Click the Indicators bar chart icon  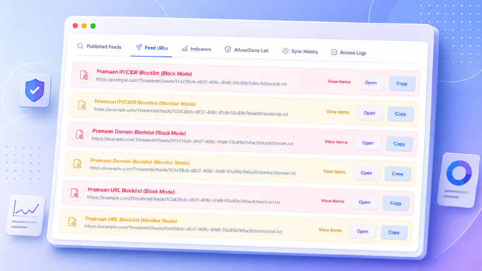pyautogui.click(x=185, y=49)
